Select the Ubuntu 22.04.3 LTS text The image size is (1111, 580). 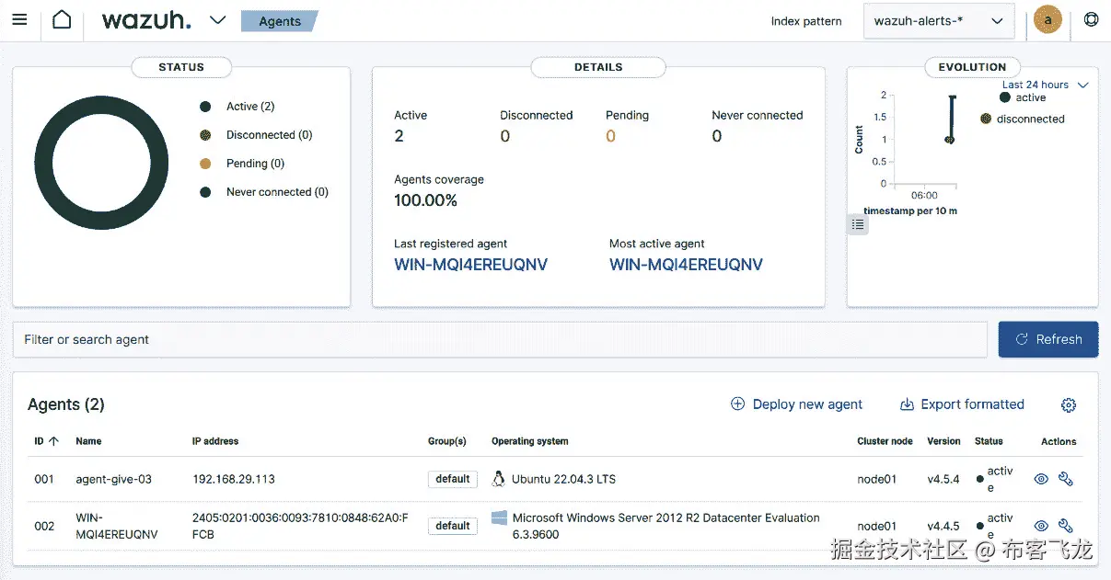point(563,479)
